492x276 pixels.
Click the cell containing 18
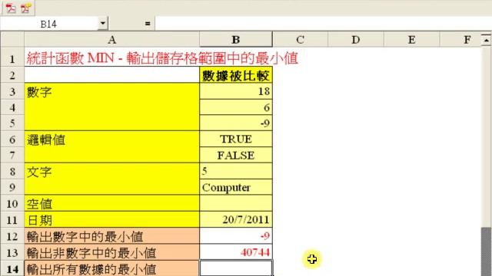point(236,91)
